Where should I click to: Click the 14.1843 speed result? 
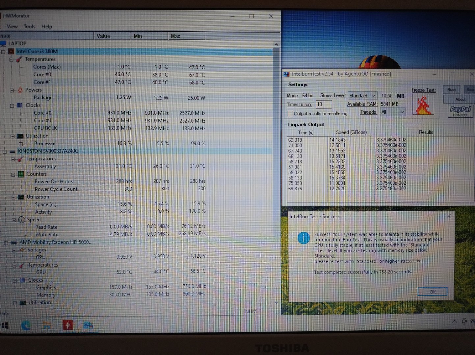point(337,140)
